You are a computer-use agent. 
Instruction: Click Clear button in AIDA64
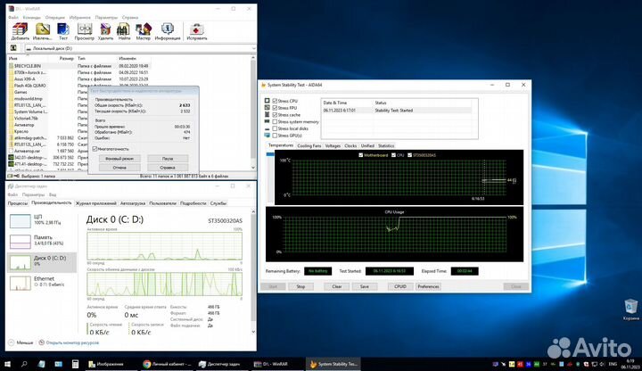[x=336, y=286]
